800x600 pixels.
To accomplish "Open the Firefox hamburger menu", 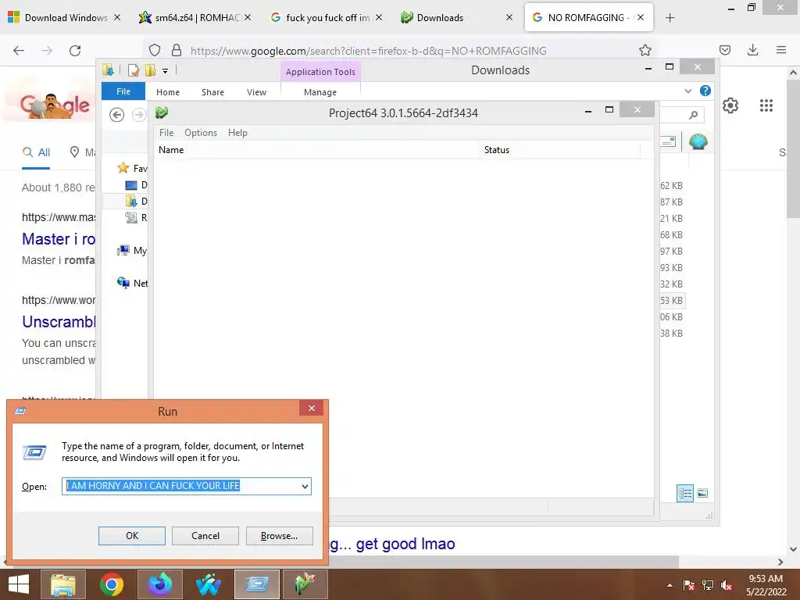I will [781, 50].
